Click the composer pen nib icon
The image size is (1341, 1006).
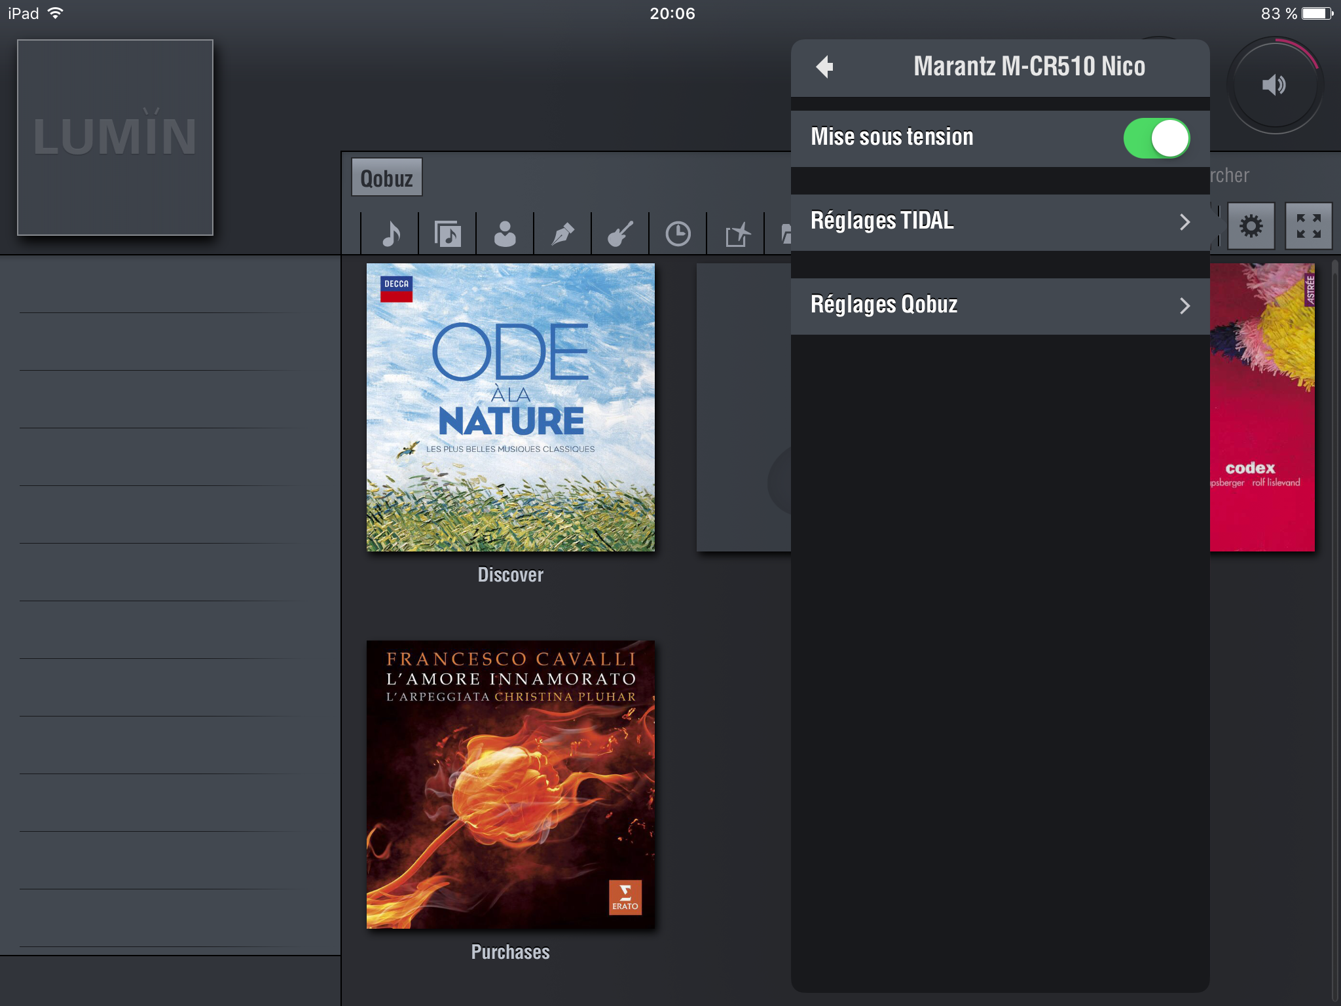coord(562,233)
